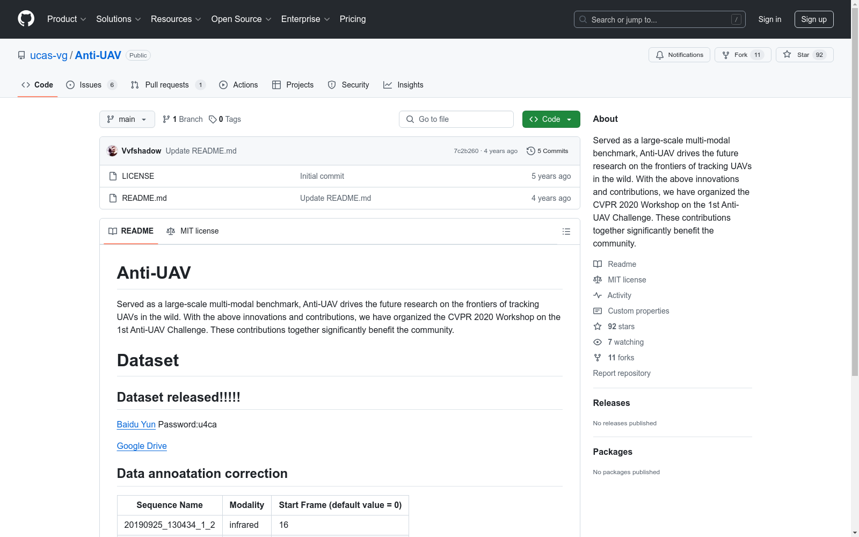Click the commit history clock icon
Image resolution: width=859 pixels, height=537 pixels.
531,151
